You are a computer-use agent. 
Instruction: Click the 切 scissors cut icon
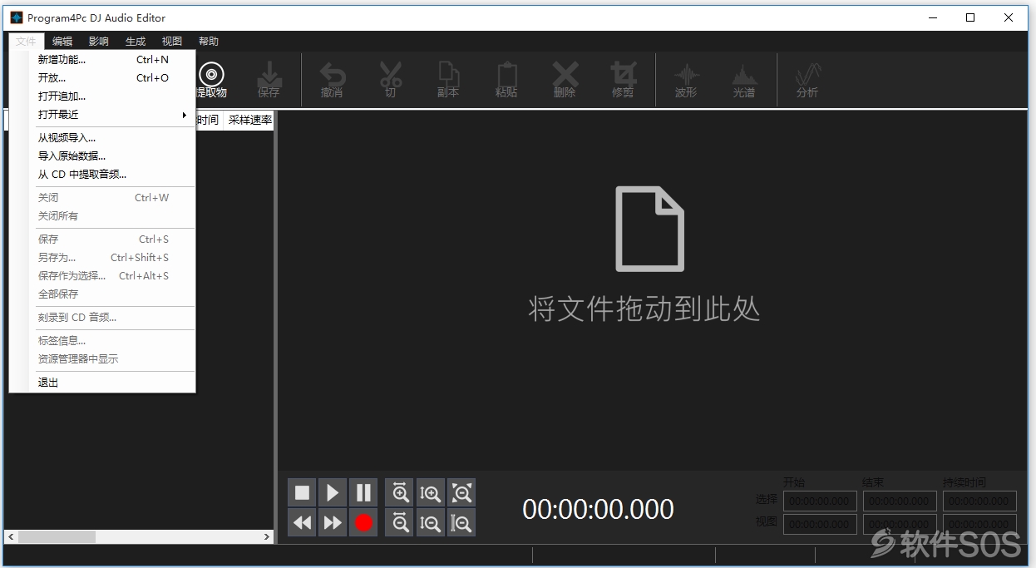coord(390,74)
